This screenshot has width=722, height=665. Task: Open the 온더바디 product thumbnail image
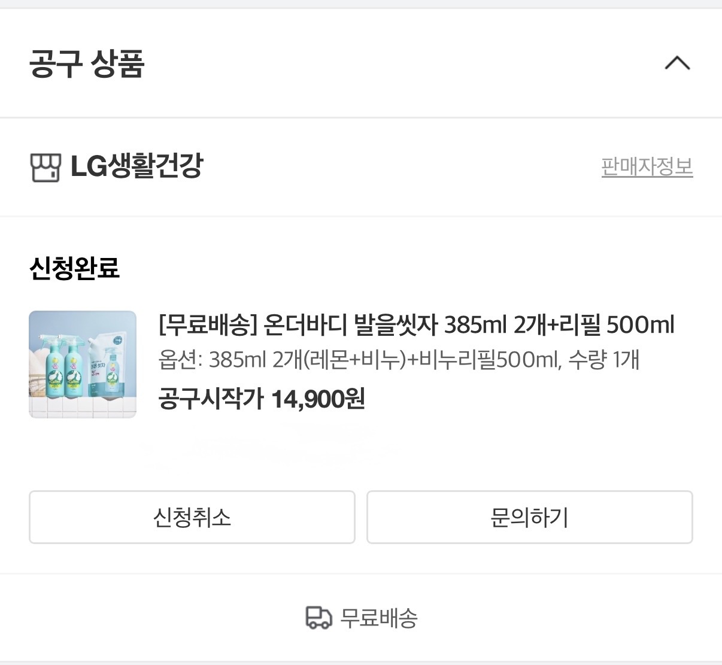coord(83,364)
